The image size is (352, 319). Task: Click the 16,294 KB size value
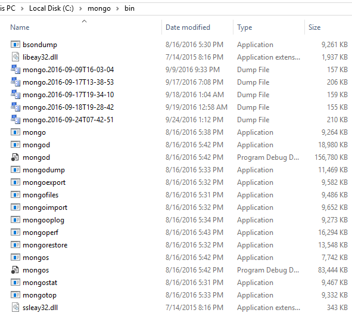tap(333, 233)
